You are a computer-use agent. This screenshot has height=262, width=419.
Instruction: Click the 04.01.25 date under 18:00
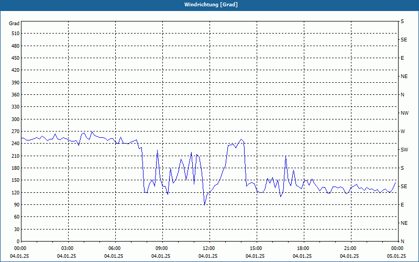302,256
